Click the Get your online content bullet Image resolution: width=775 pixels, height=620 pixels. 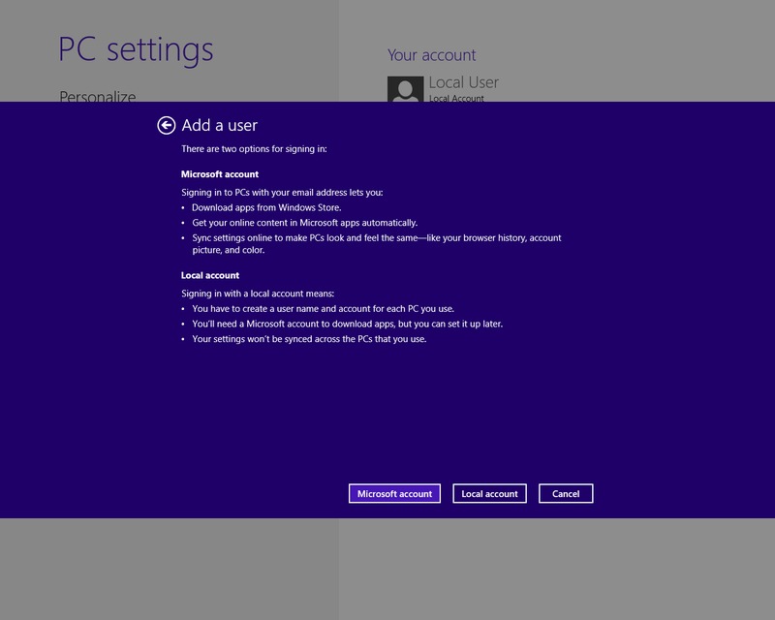[x=304, y=222]
